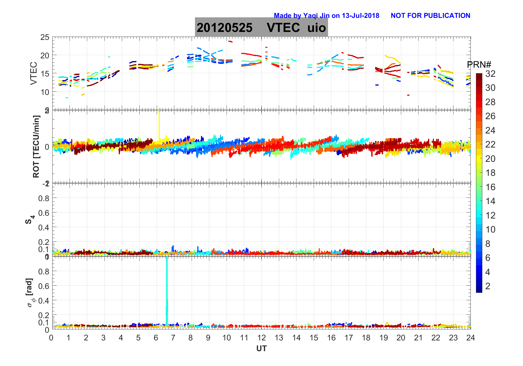
Task: Click colorbar tick label 2
Action: pyautogui.click(x=488, y=286)
